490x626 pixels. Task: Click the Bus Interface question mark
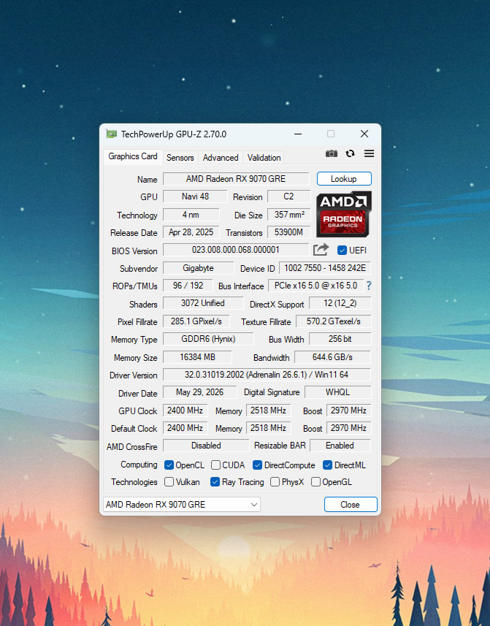pyautogui.click(x=369, y=286)
